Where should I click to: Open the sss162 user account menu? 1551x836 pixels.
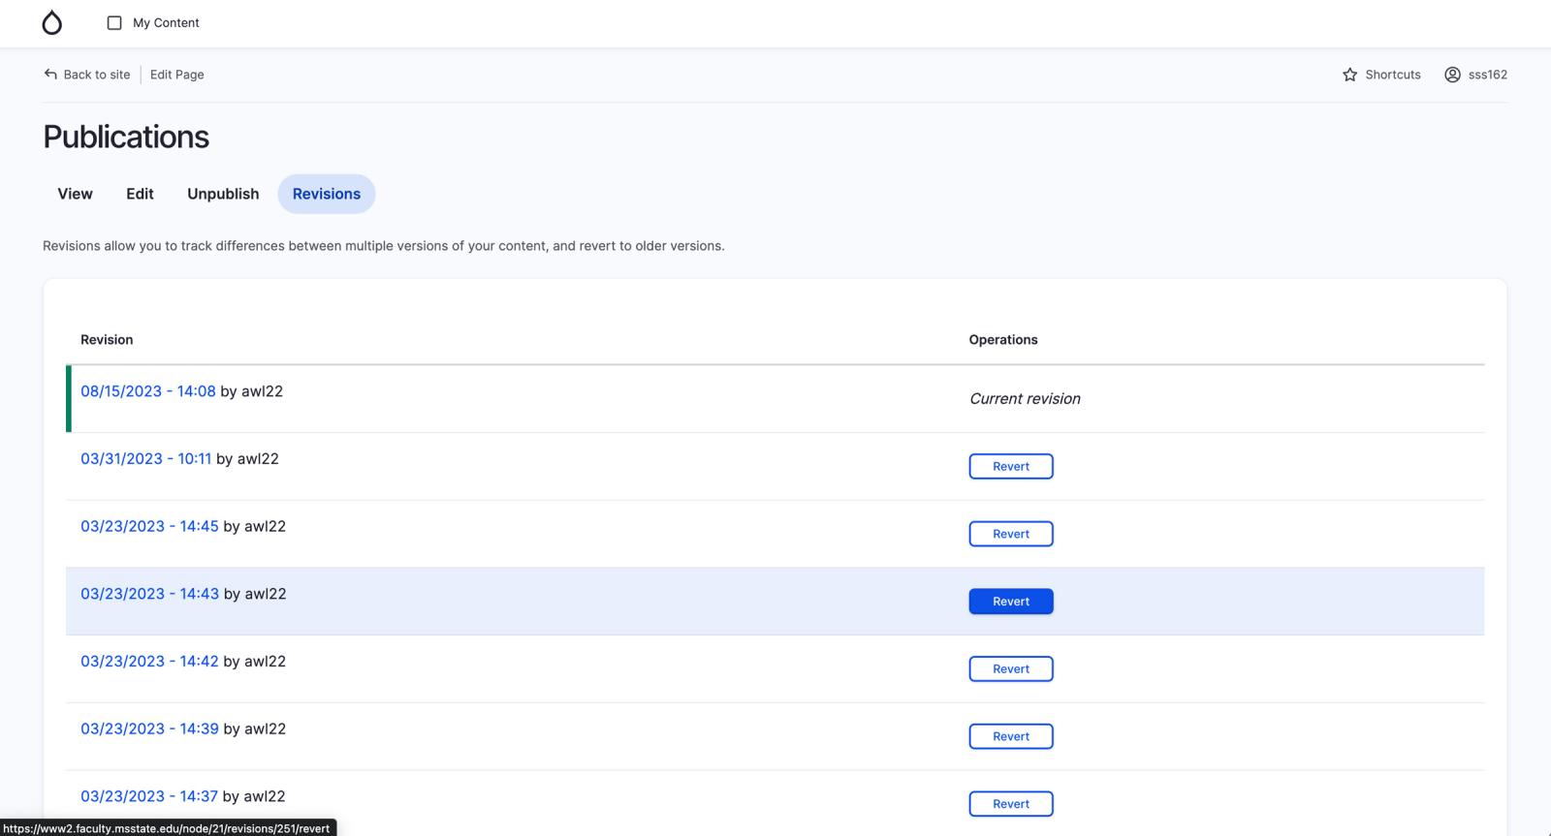coord(1487,75)
